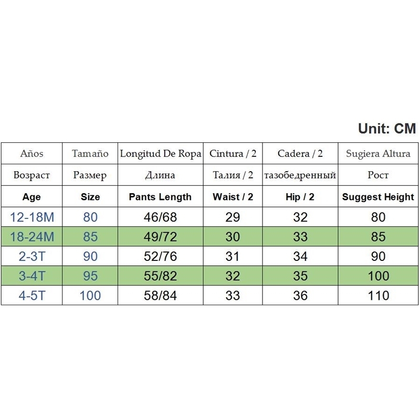Click the '58/84' pants length value
The width and height of the screenshot is (420, 420).
pyautogui.click(x=160, y=295)
